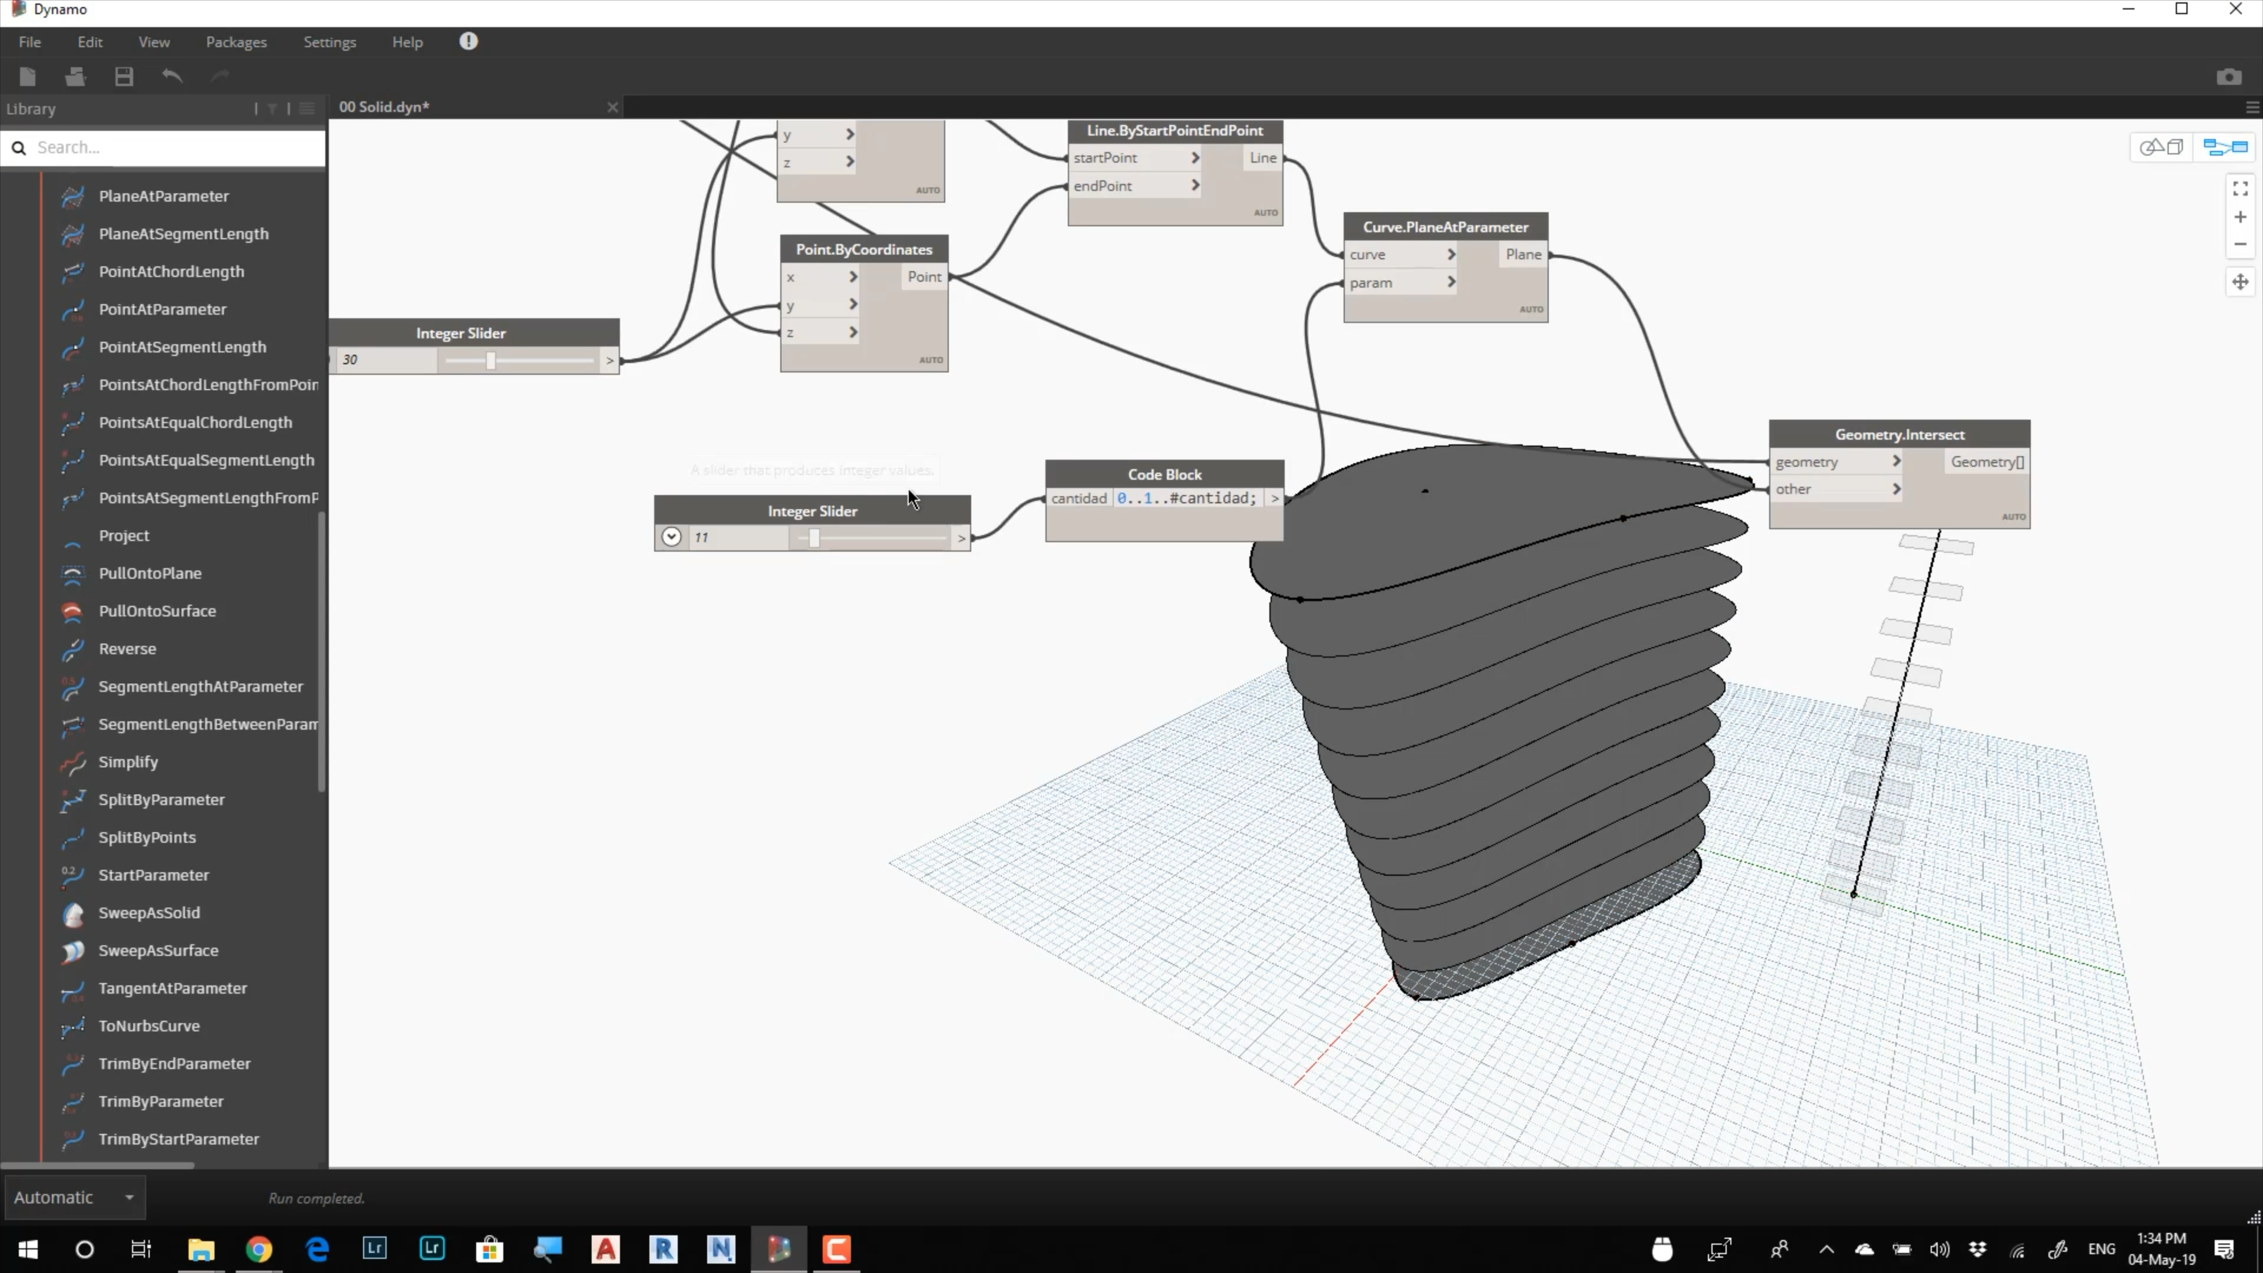This screenshot has height=1273, width=2263.
Task: Click the Integer Slider 30 track handle
Action: pyautogui.click(x=491, y=360)
